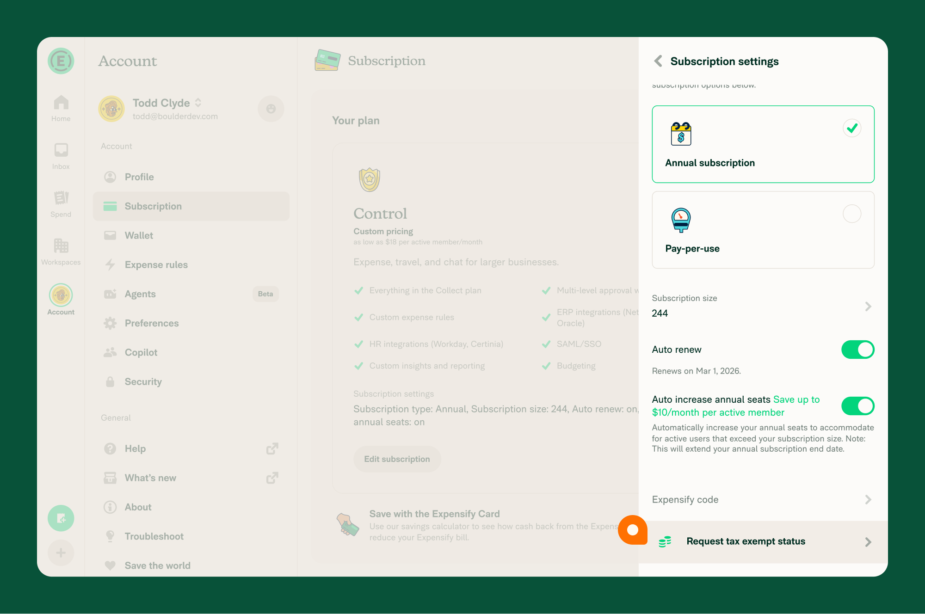The height and width of the screenshot is (614, 925).
Task: Open the Agents menu item
Action: coord(191,294)
